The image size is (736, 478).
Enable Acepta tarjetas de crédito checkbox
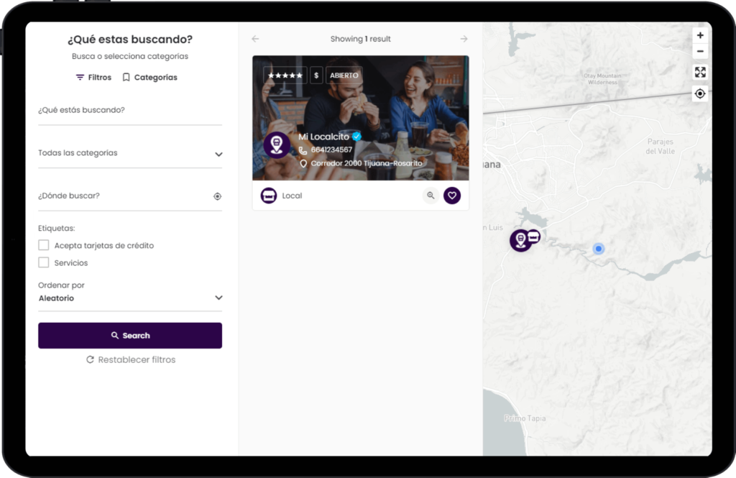[44, 246]
